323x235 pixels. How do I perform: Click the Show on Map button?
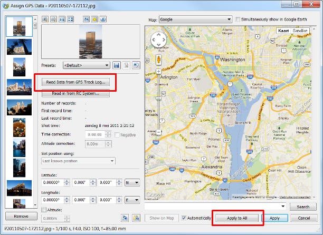click(161, 218)
